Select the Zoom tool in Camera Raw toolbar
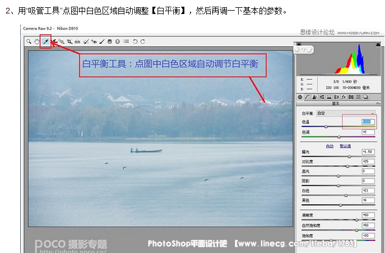This screenshot has height=253, width=385. 29,41
